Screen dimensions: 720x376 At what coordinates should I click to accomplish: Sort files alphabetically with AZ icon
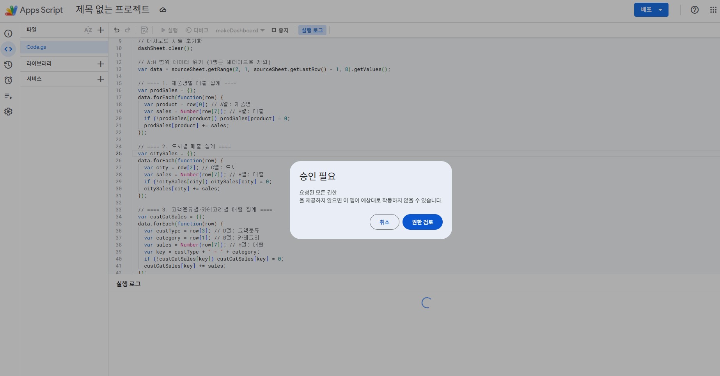pos(88,30)
